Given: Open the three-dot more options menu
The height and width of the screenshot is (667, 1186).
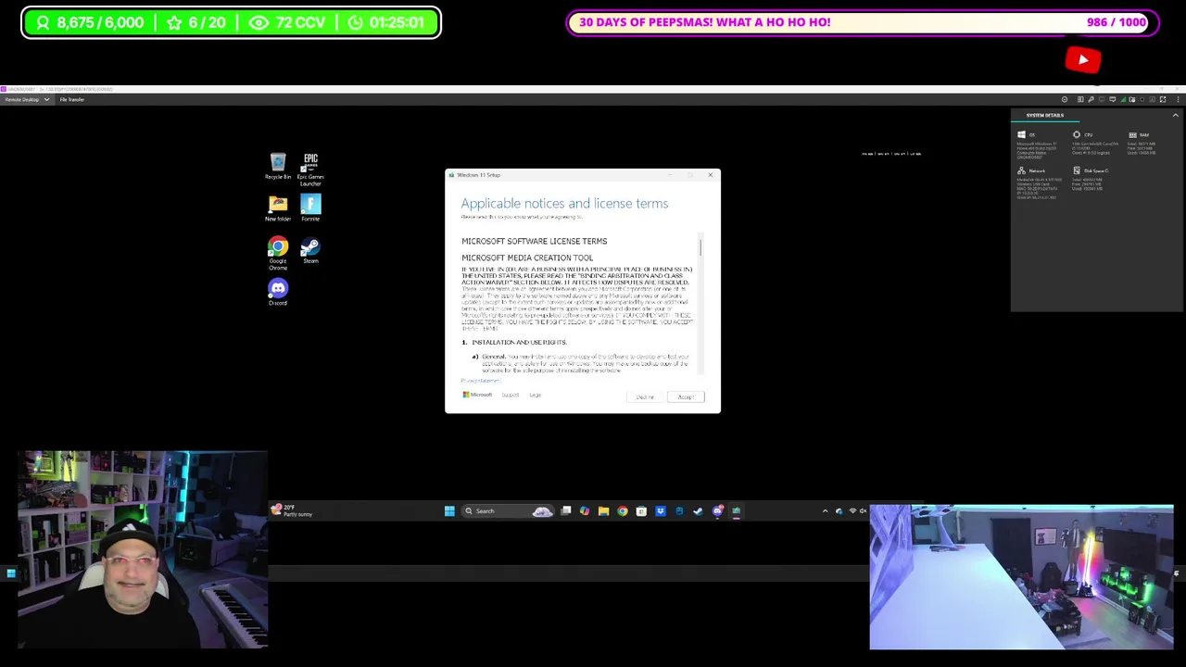Looking at the screenshot, I should coord(1179,99).
